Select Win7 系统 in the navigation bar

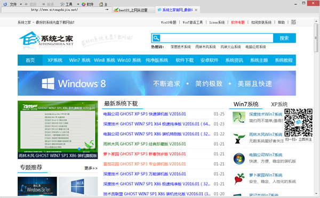(x=80, y=60)
